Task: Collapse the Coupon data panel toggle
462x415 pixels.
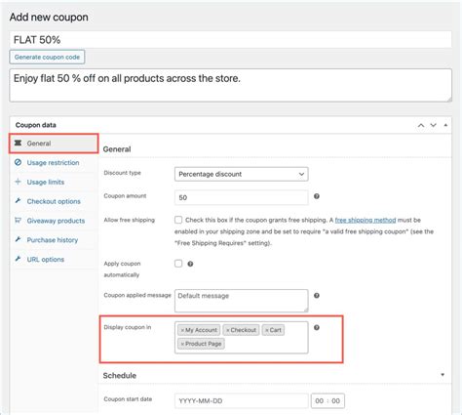Action: pos(445,125)
